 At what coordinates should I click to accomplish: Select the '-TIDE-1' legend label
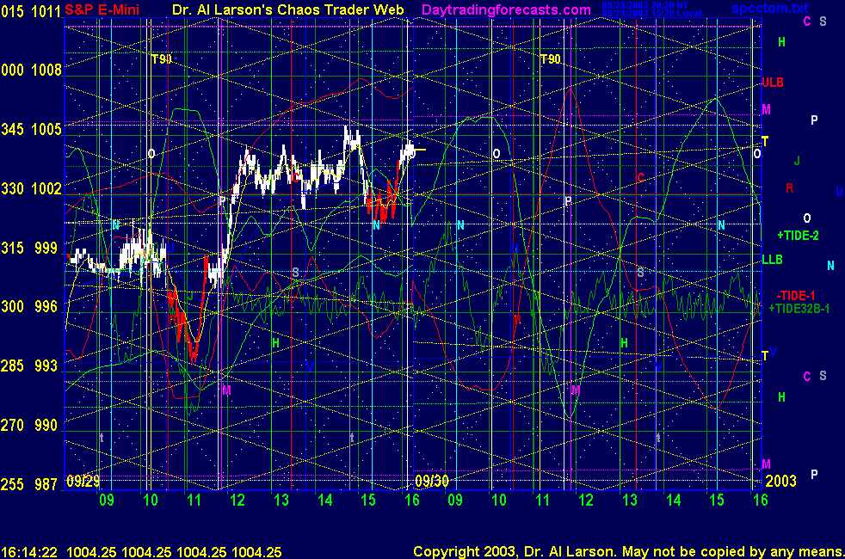point(795,296)
